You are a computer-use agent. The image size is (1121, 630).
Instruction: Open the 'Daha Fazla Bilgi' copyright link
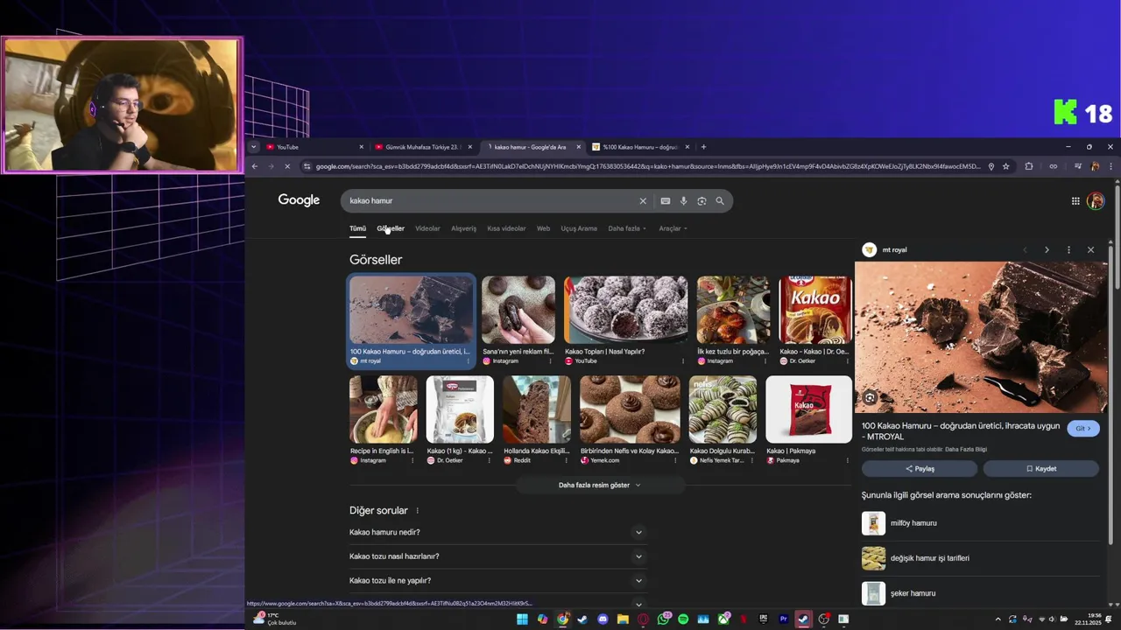click(966, 450)
